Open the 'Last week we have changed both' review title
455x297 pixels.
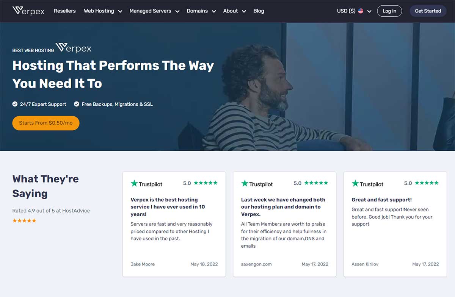[283, 207]
